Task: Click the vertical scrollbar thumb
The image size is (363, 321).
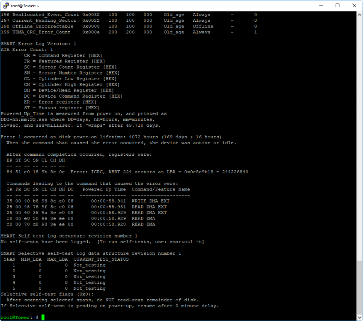Action: (359, 287)
